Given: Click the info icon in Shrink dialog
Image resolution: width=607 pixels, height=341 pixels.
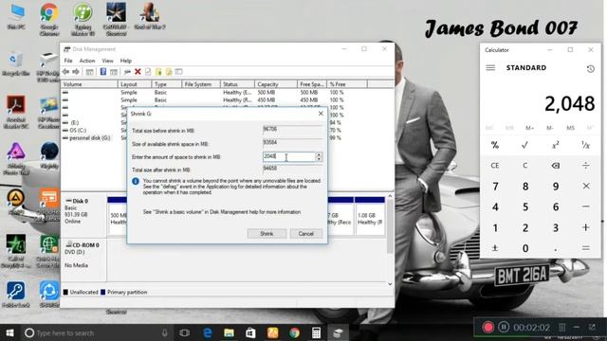Looking at the screenshot, I should [x=136, y=181].
